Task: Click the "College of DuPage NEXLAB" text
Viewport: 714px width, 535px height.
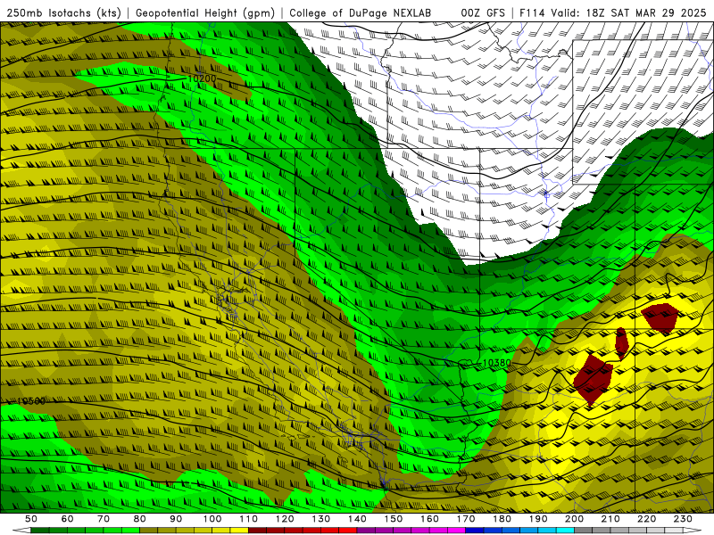Action: [x=361, y=12]
